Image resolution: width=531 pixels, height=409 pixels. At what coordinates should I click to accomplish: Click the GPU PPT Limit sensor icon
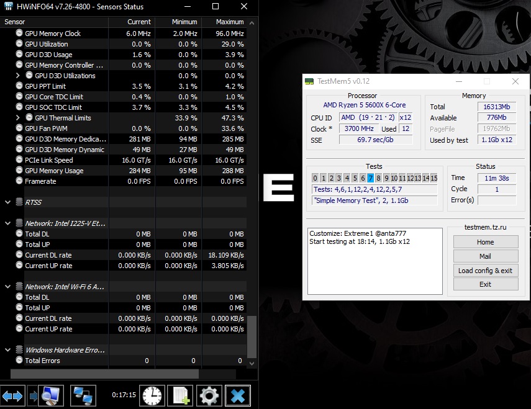point(19,86)
